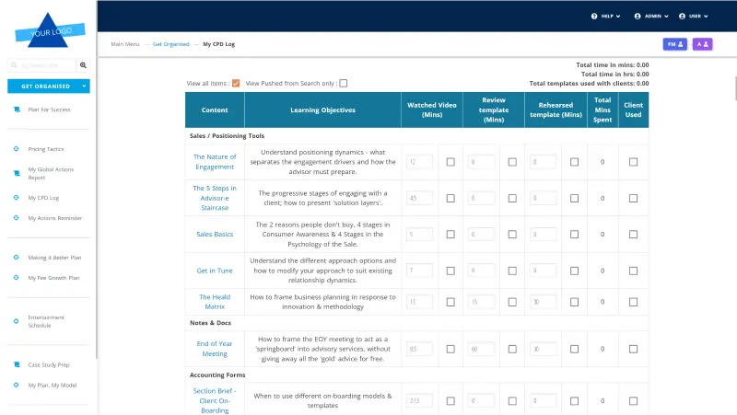Go to Main Menu in the breadcrumb
The height and width of the screenshot is (415, 737).
(125, 44)
